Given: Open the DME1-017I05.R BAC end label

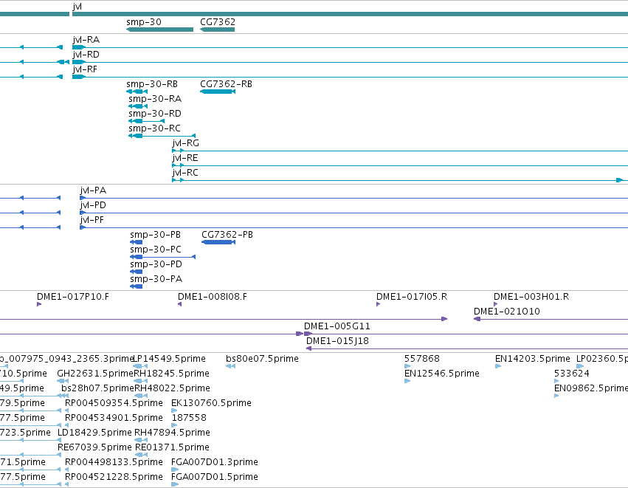Looking at the screenshot, I should click(x=412, y=297).
